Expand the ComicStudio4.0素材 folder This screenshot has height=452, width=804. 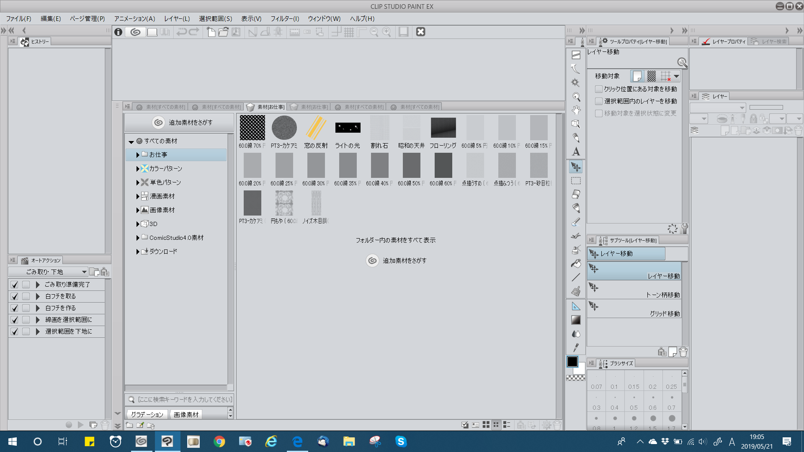click(x=138, y=238)
